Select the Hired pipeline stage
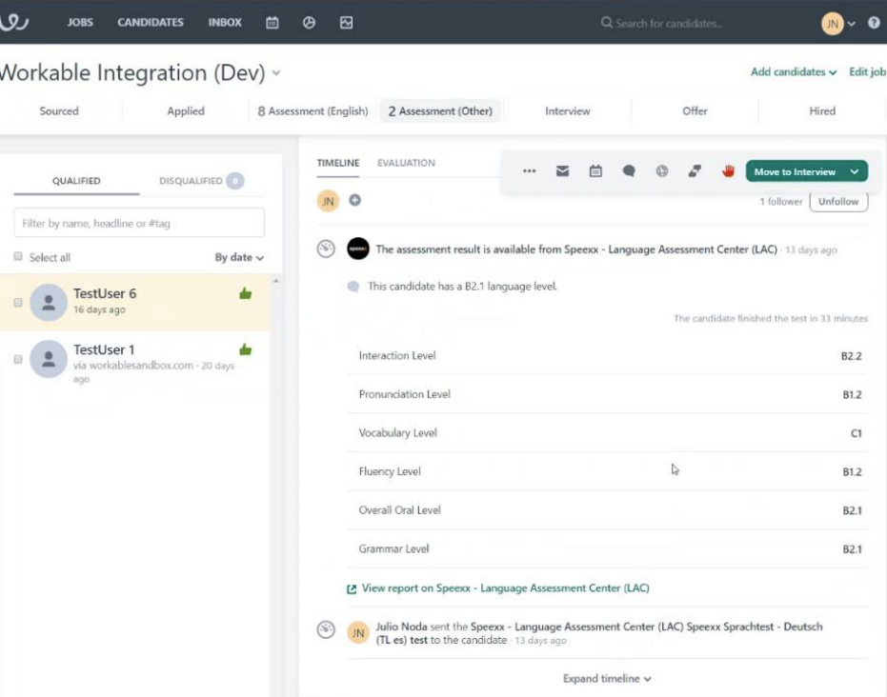 (822, 111)
